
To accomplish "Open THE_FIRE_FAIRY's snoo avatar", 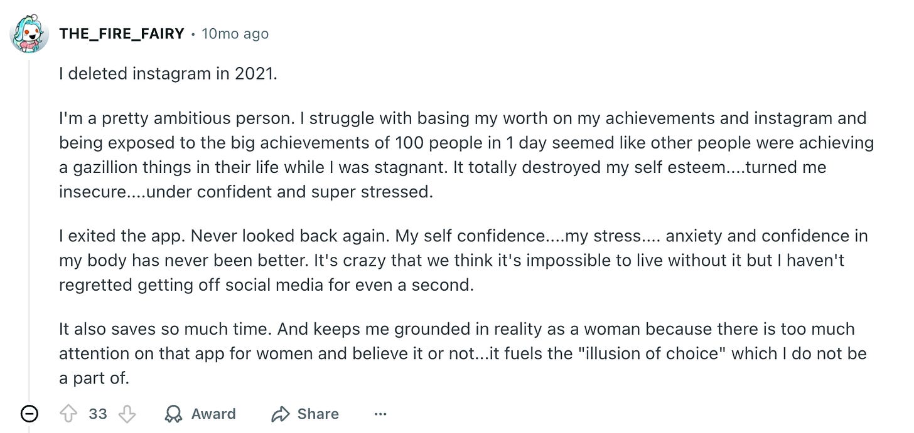I will pos(29,34).
